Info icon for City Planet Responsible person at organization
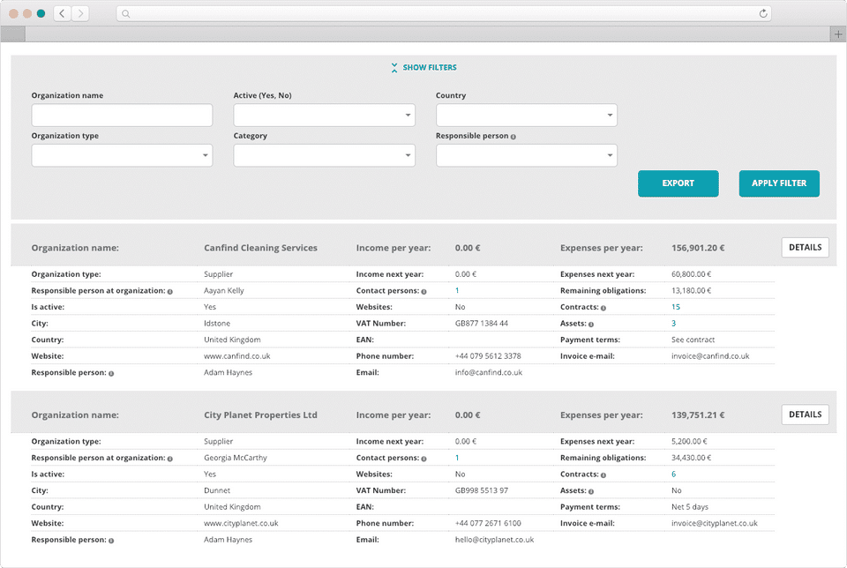Image resolution: width=847 pixels, height=568 pixels. tap(169, 459)
